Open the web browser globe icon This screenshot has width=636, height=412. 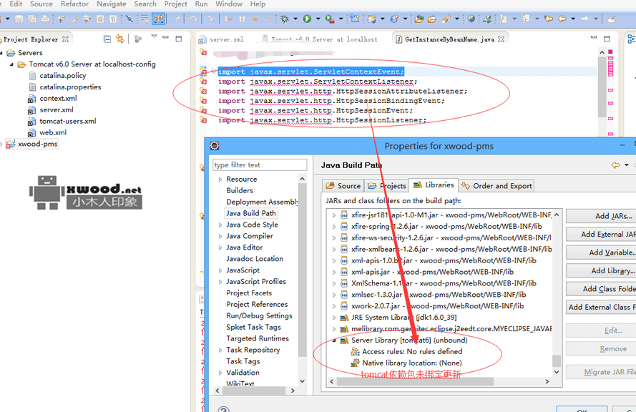click(x=471, y=19)
